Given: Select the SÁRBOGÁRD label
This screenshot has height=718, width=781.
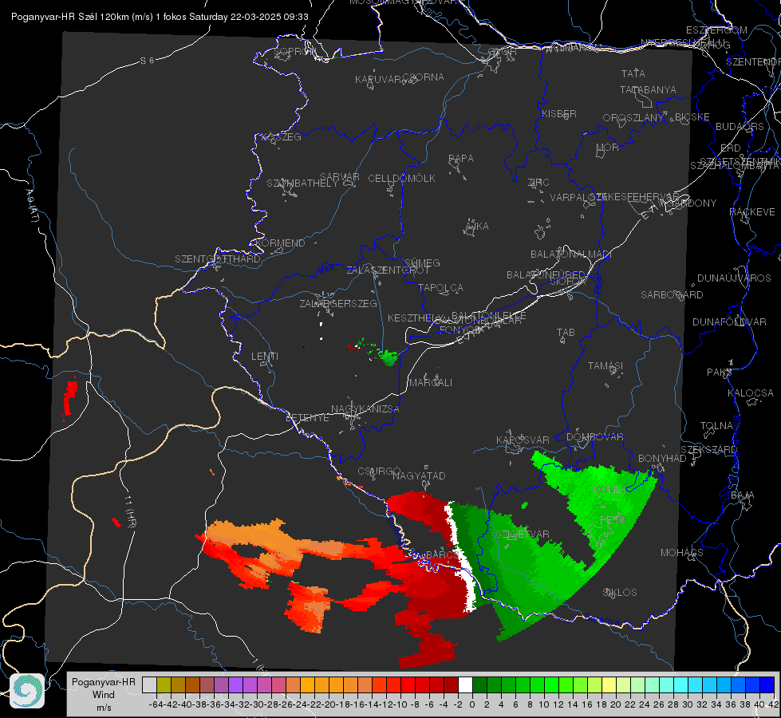Looking at the screenshot, I should (672, 294).
